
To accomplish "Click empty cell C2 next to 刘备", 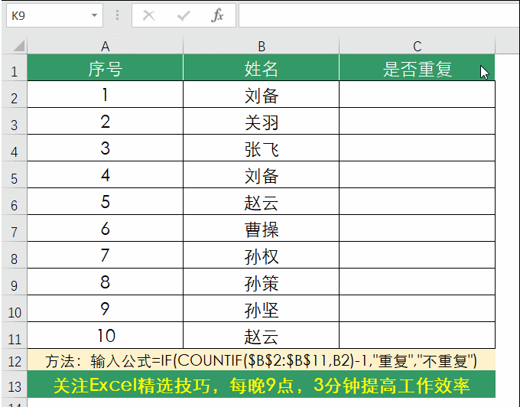I will click(418, 95).
